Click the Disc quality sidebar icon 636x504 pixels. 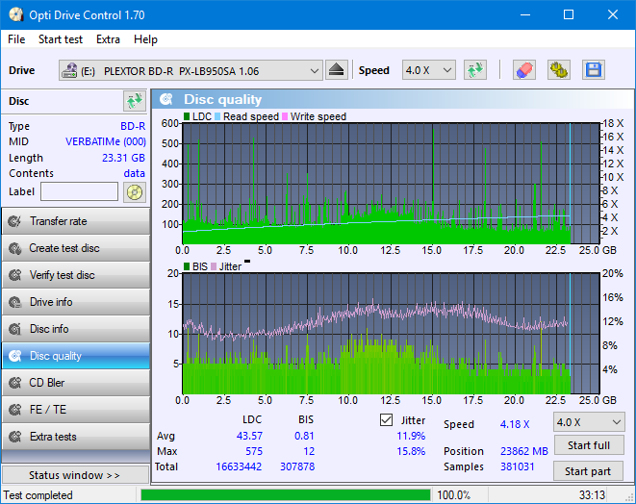(15, 356)
